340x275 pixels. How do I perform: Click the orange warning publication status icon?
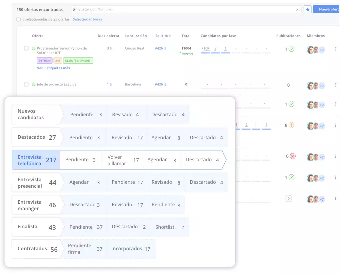292,125
